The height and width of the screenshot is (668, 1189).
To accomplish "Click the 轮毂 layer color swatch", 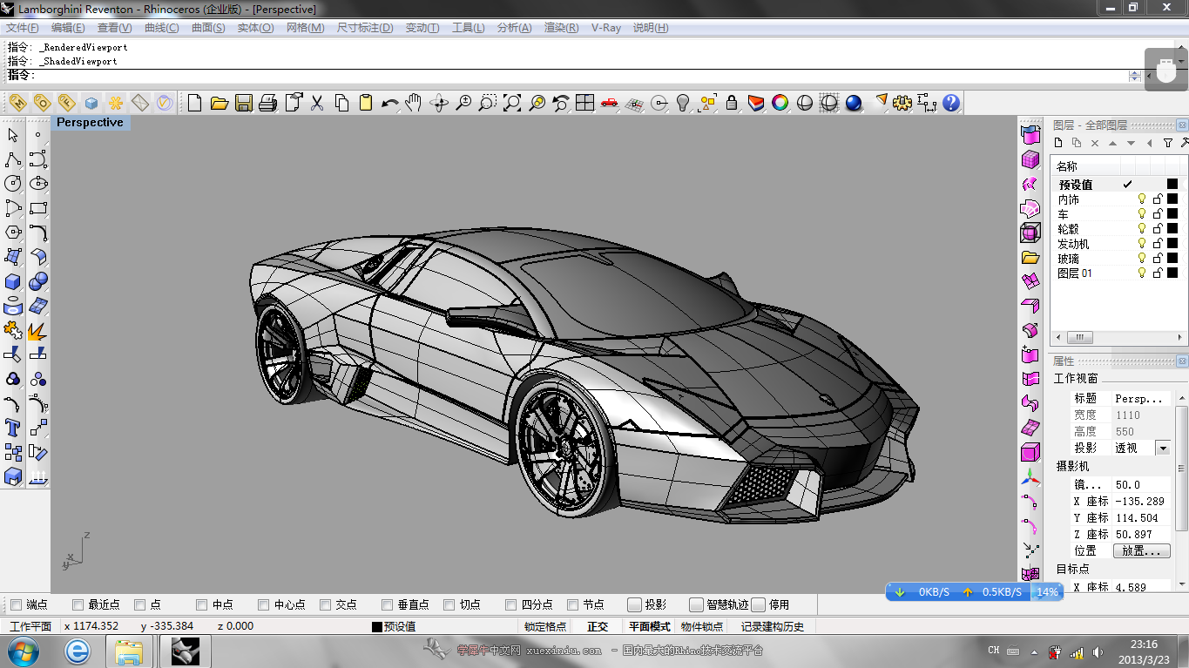I will pos(1172,228).
